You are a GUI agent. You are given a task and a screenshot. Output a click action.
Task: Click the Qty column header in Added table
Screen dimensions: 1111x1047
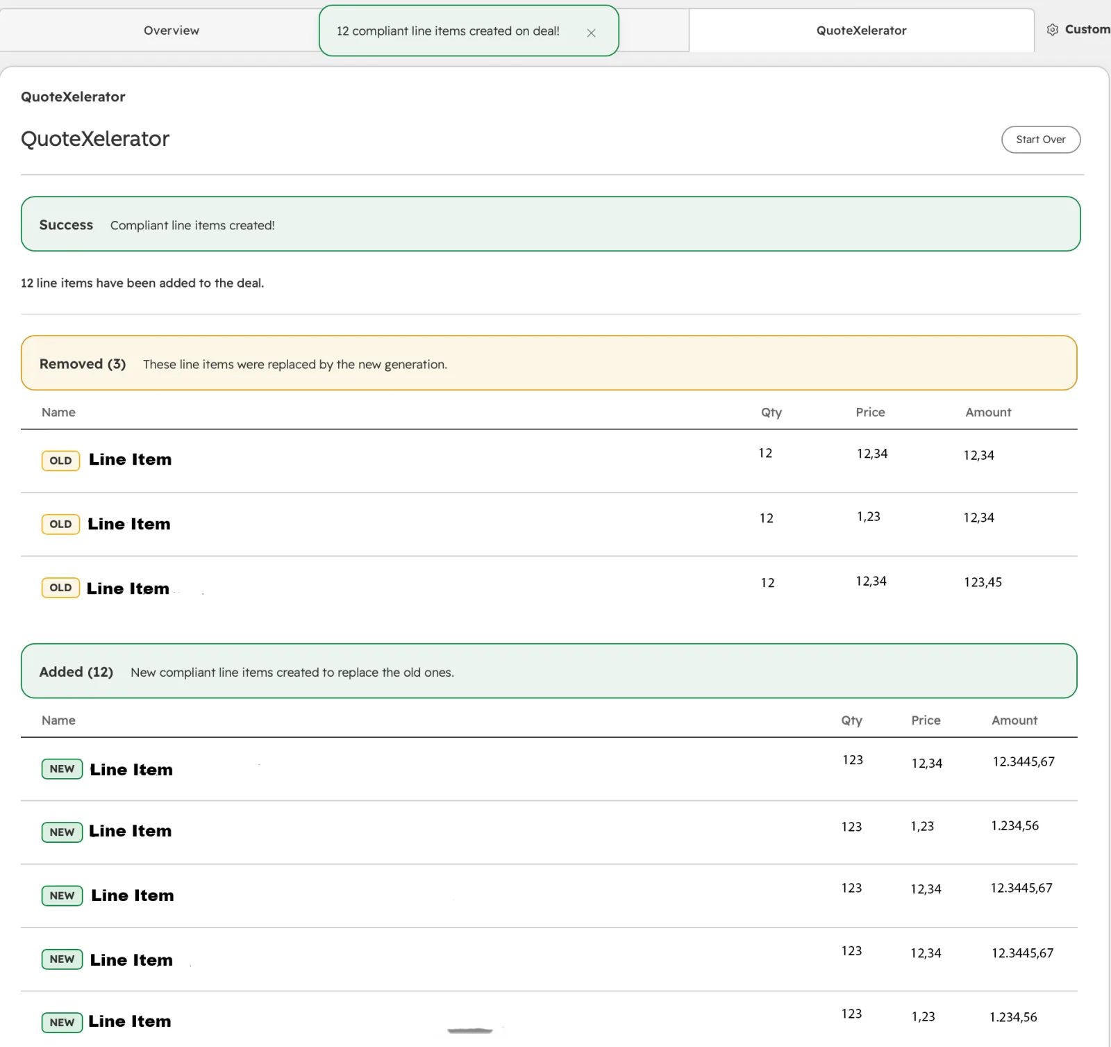click(x=852, y=720)
